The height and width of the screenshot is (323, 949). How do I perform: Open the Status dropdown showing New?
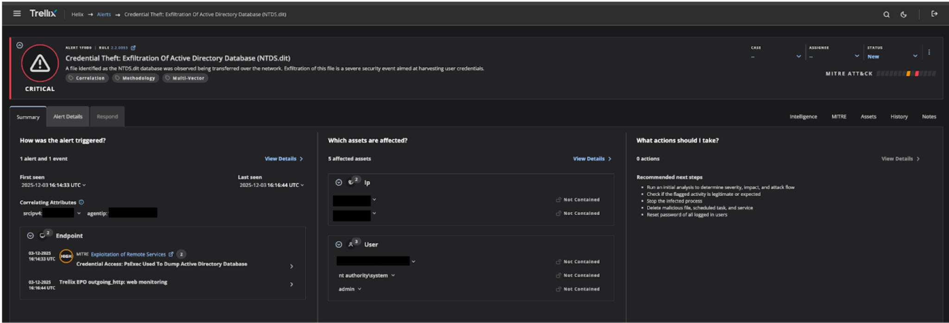click(892, 56)
